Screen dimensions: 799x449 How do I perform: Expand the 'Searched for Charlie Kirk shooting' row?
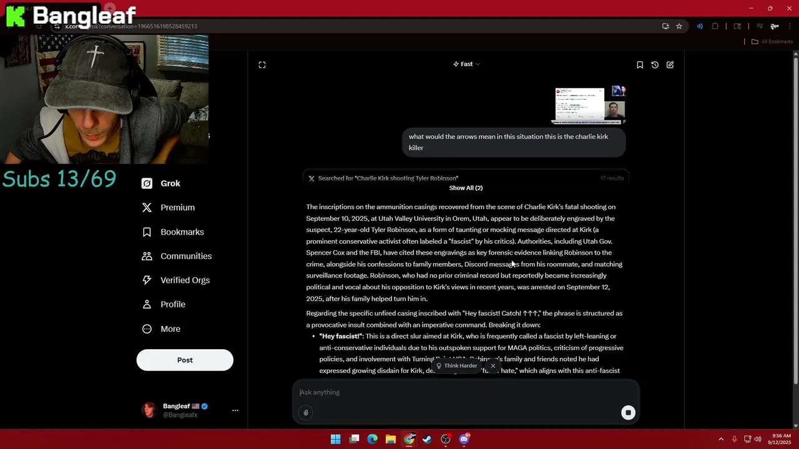coord(466,178)
